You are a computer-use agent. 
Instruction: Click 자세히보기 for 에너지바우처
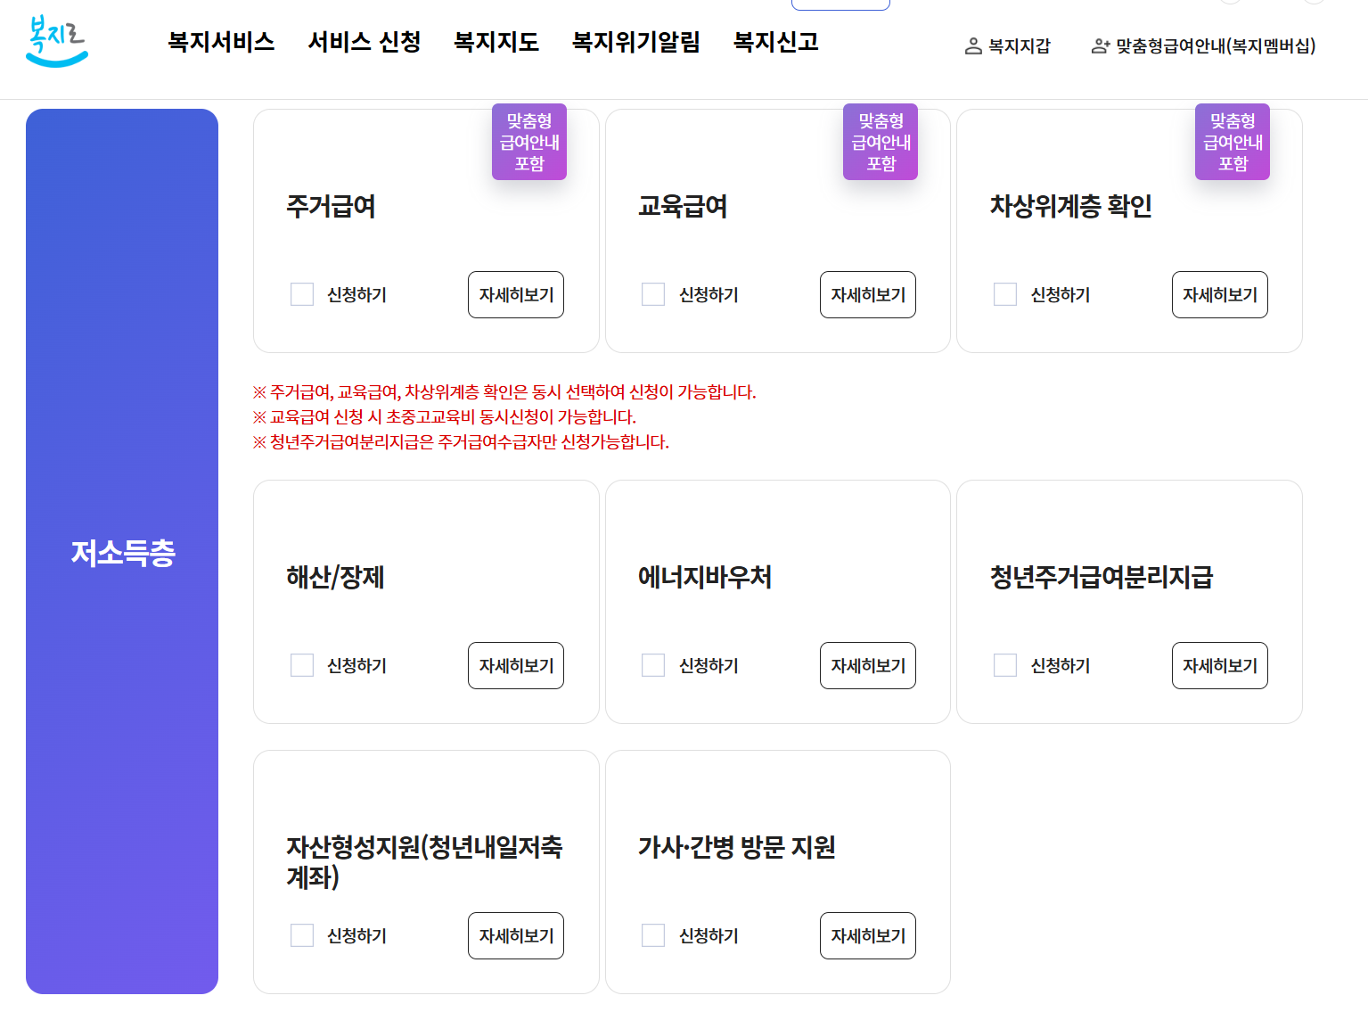point(867,665)
